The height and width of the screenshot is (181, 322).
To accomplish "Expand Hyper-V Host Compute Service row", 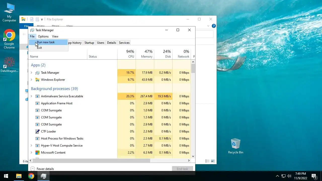I will 31,146.
